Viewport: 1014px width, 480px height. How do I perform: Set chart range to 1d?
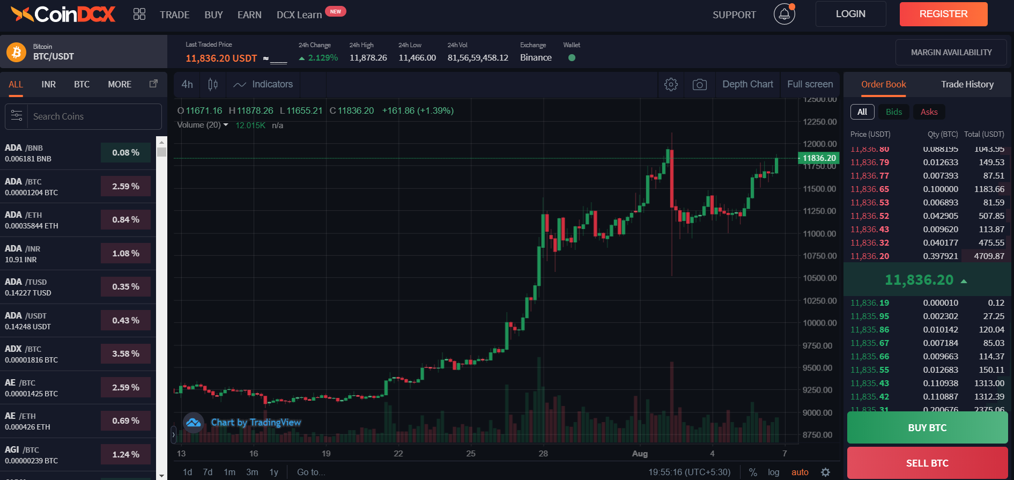(x=187, y=472)
